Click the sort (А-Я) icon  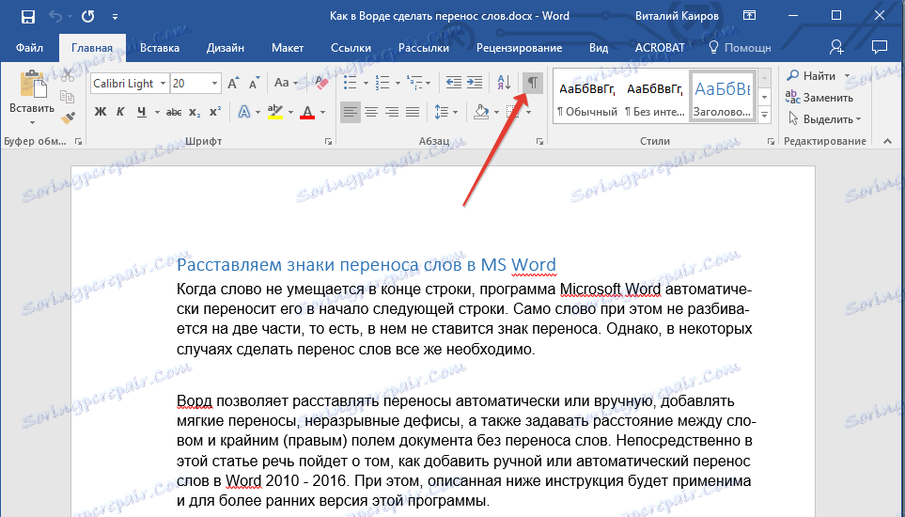[x=504, y=83]
